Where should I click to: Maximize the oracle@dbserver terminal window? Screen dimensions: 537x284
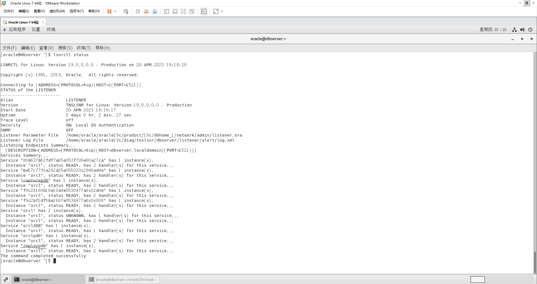(522, 39)
